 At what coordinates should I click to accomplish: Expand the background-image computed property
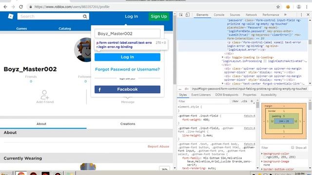pos(262,161)
